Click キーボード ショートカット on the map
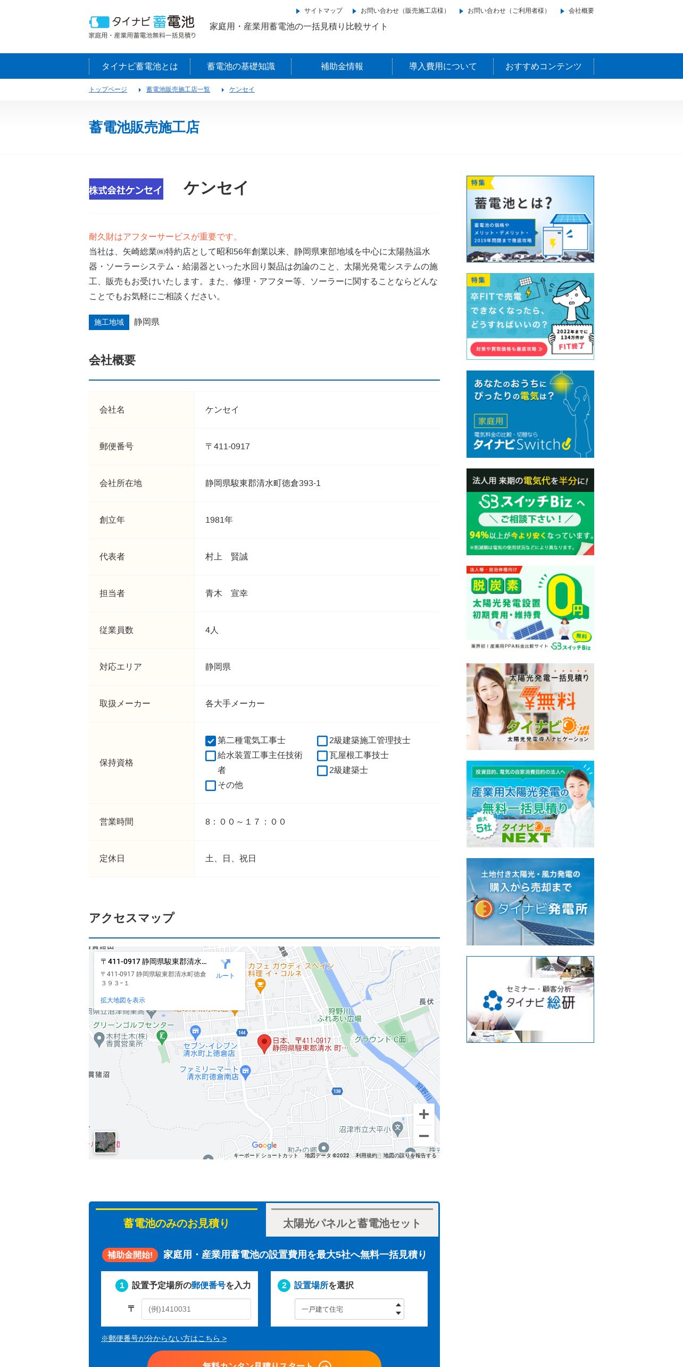Image resolution: width=683 pixels, height=1367 pixels. 266,1155
